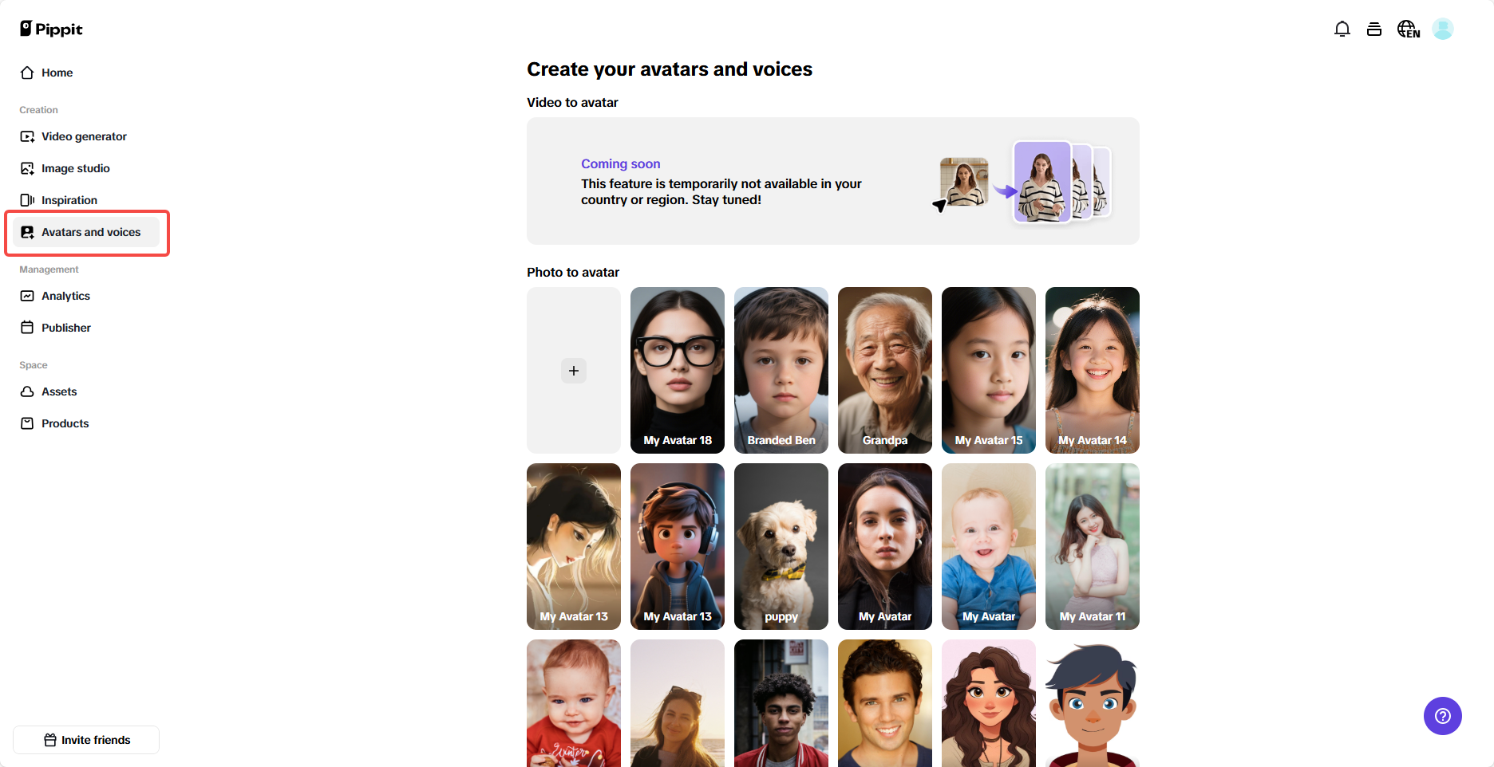
Task: Open the Publisher section
Action: point(66,328)
